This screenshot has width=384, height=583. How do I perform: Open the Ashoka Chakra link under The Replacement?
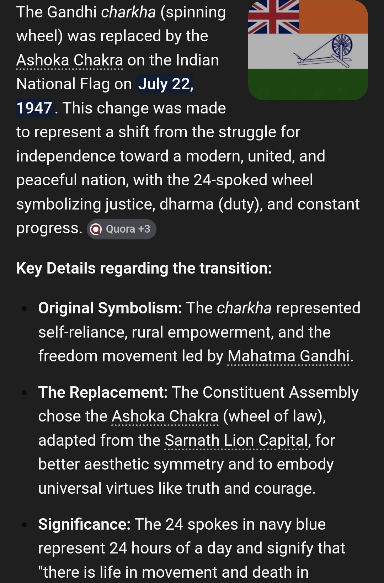pos(165,416)
